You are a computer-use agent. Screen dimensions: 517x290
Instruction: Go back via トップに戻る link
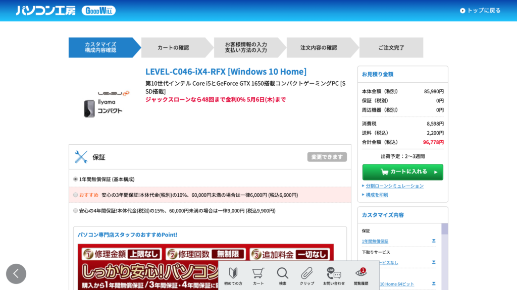[480, 11]
